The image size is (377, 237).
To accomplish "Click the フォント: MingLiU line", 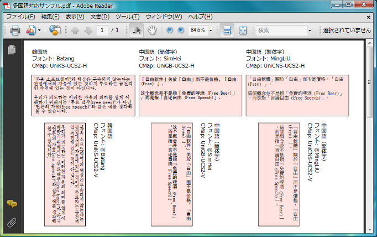I will point(268,59).
